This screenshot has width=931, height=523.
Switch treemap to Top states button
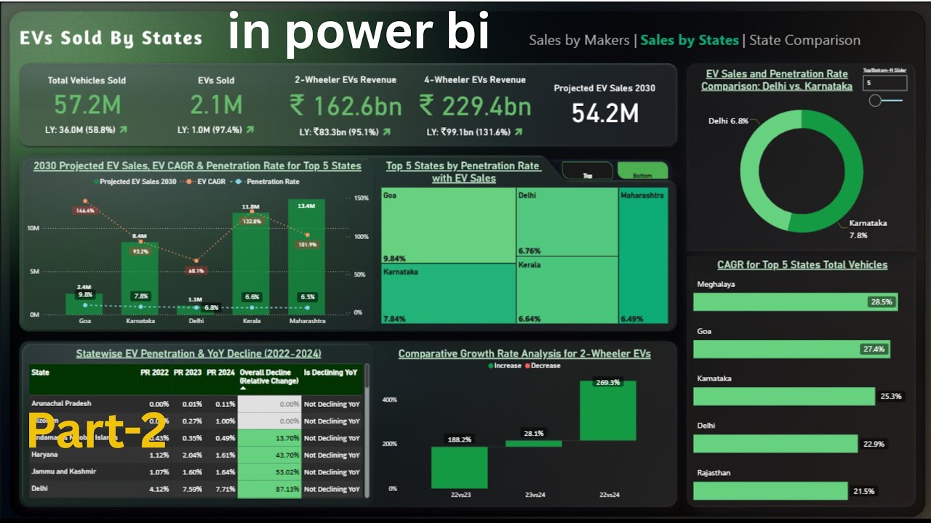(x=588, y=171)
